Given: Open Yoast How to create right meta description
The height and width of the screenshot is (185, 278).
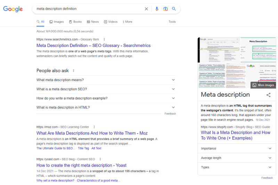Looking at the screenshot, I should point(81,165).
